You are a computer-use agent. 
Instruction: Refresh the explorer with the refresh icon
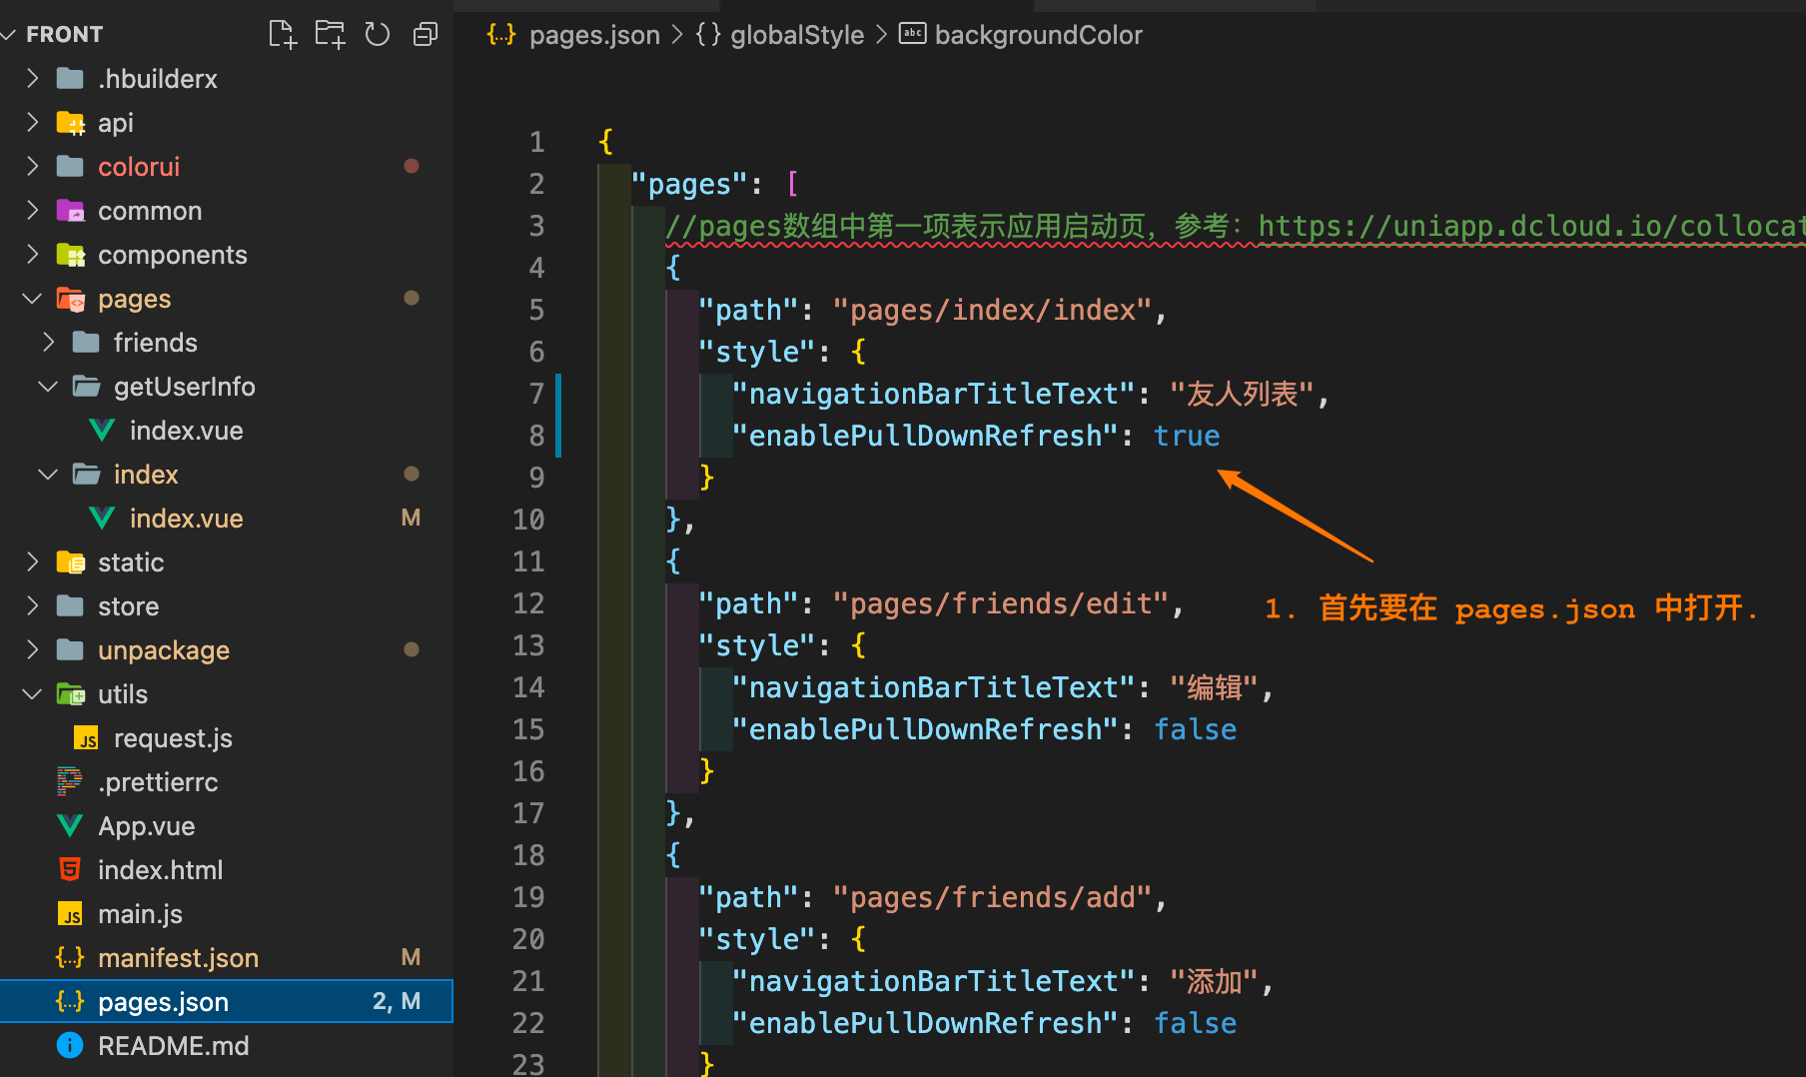coord(378,35)
